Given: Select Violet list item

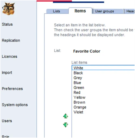Looking at the screenshot, I should click(103, 112).
